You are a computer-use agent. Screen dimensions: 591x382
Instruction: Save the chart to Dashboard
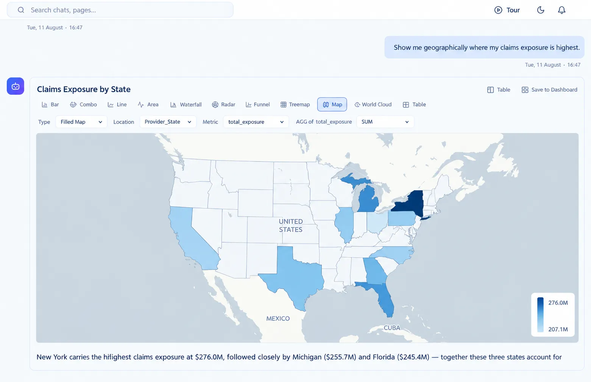(549, 90)
